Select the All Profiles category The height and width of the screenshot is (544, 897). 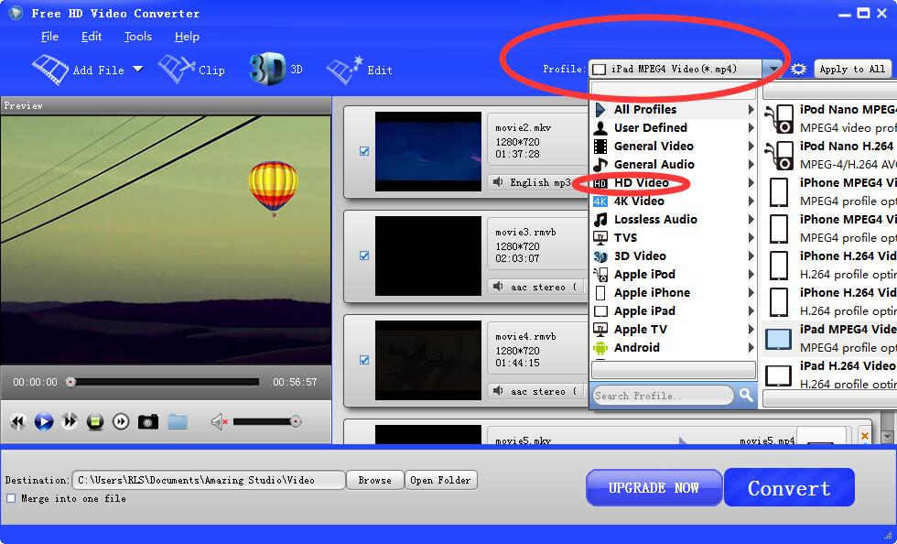pyautogui.click(x=674, y=109)
